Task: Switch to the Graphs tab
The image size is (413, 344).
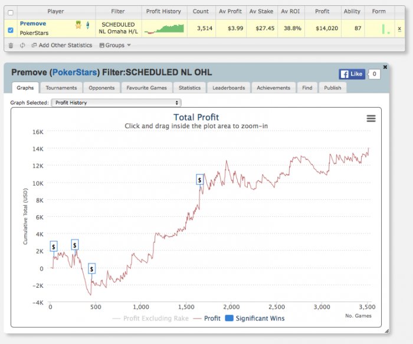Action: point(25,88)
